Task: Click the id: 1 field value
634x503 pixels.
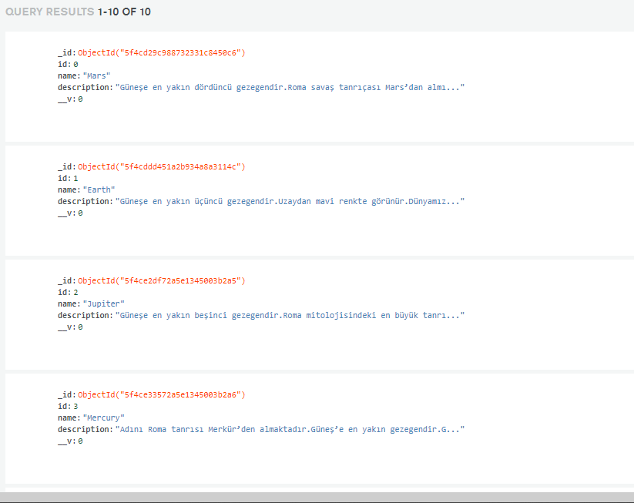Action: point(75,178)
